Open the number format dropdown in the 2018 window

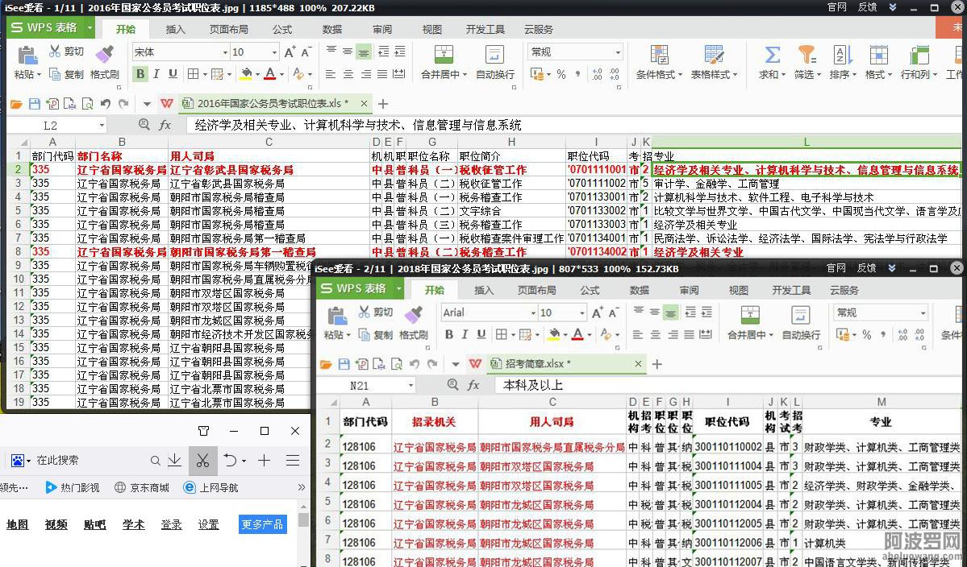pos(923,313)
